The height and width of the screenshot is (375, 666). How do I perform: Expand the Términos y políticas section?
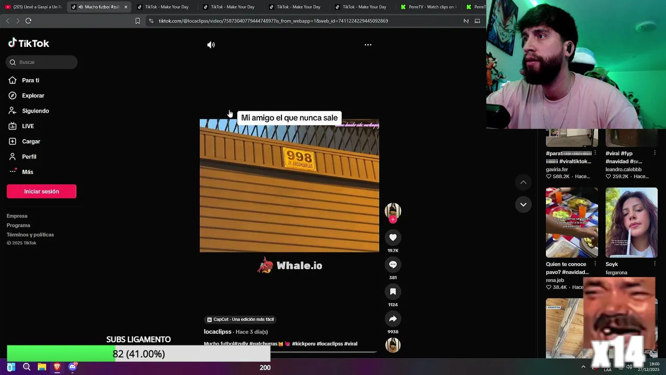pos(30,235)
